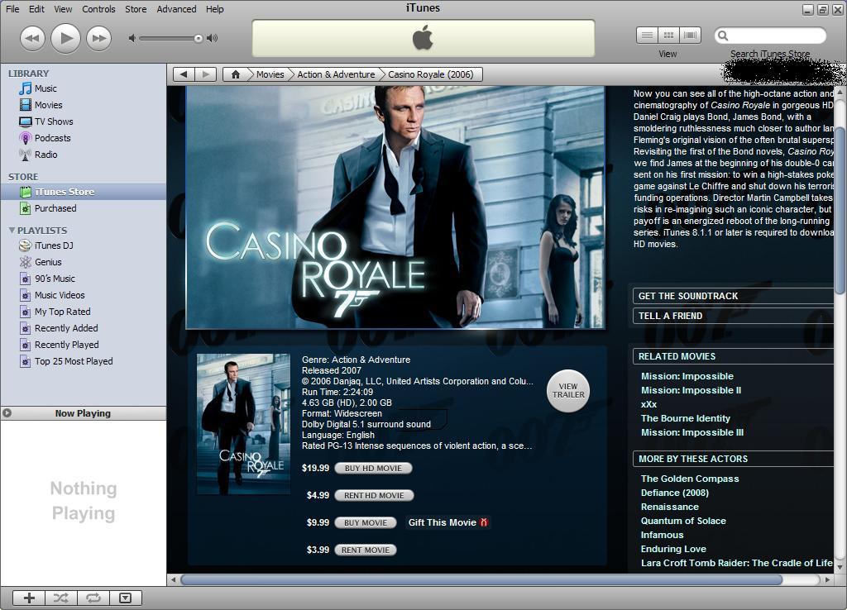Viewport: 847px width, 610px height.
Task: Open the Controls menu
Action: [99, 9]
